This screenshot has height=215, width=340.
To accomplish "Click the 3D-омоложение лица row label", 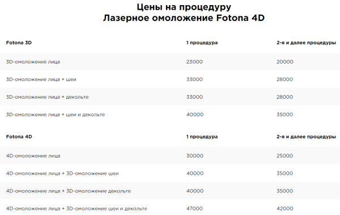I will pos(33,62).
